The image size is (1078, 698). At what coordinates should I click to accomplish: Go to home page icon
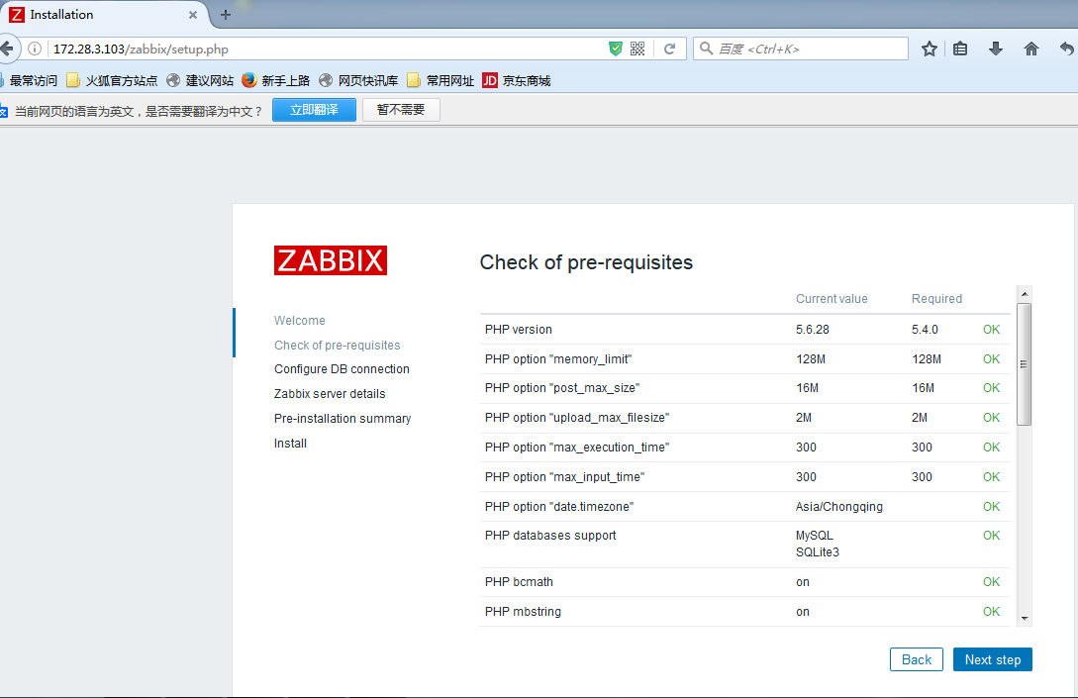click(x=1031, y=49)
